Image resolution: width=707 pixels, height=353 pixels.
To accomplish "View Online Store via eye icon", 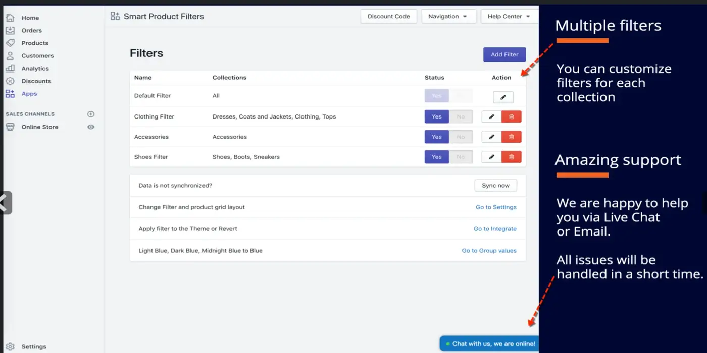I will click(x=91, y=127).
